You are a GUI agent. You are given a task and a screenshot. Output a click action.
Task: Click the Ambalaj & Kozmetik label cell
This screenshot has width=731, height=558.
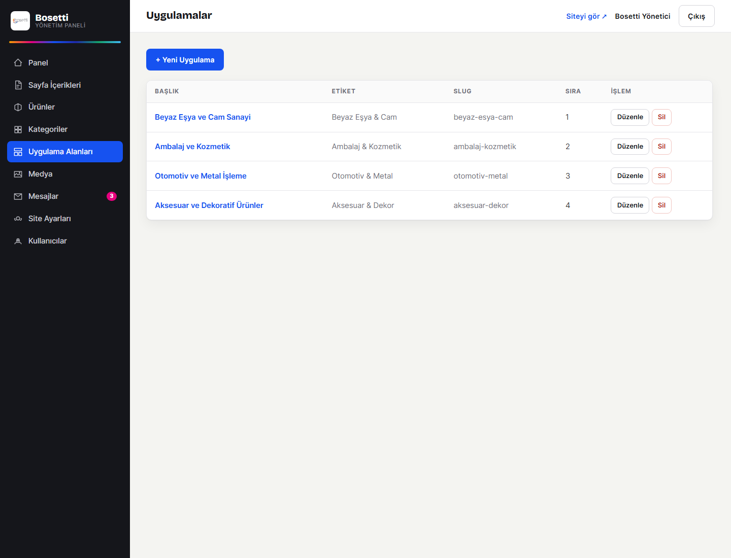(x=367, y=147)
